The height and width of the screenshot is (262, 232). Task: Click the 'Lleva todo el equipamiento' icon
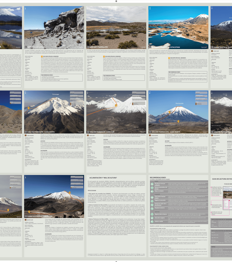152,197
